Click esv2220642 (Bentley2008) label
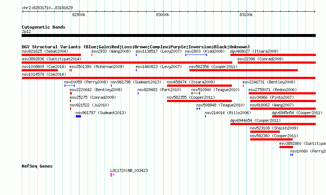 tap(96, 90)
